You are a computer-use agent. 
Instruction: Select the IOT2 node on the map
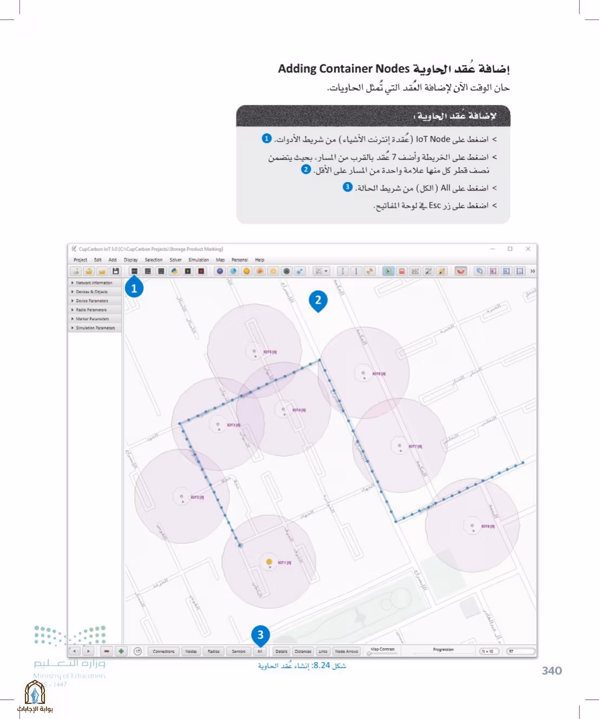pyautogui.click(x=181, y=496)
